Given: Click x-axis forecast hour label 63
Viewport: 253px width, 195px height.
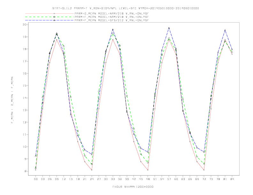Looking at the screenshot, I should point(183,179).
